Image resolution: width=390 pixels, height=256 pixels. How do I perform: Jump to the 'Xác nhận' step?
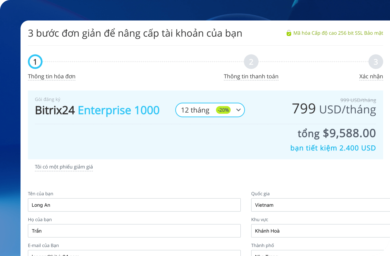[371, 77]
